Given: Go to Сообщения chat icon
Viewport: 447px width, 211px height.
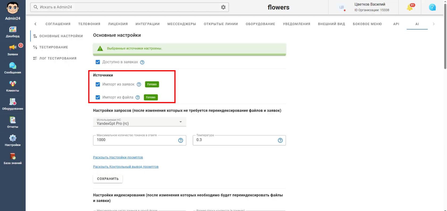Looking at the screenshot, I should (x=13, y=68).
